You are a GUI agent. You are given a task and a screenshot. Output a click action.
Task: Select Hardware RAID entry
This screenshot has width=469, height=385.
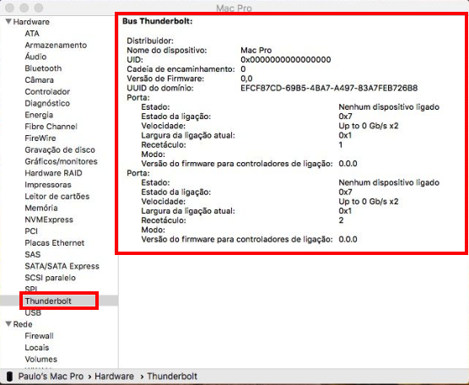[53, 173]
